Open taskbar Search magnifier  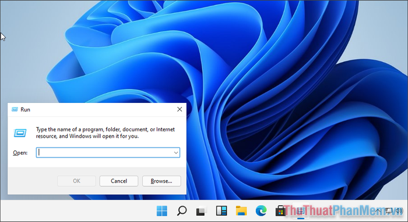click(x=182, y=210)
